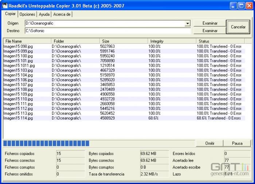Close the Unstoppable Copier window

(249, 6)
